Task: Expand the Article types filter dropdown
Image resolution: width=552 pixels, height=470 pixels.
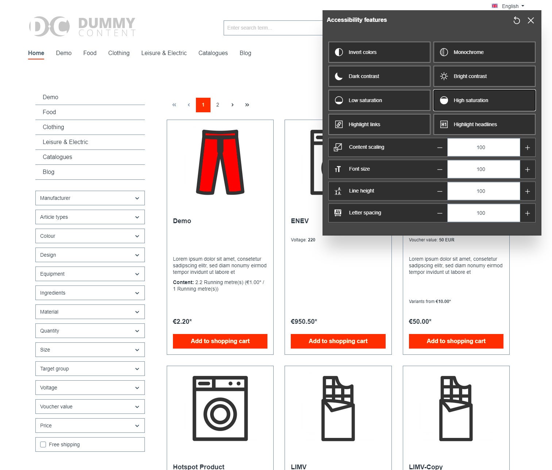Action: coord(90,217)
